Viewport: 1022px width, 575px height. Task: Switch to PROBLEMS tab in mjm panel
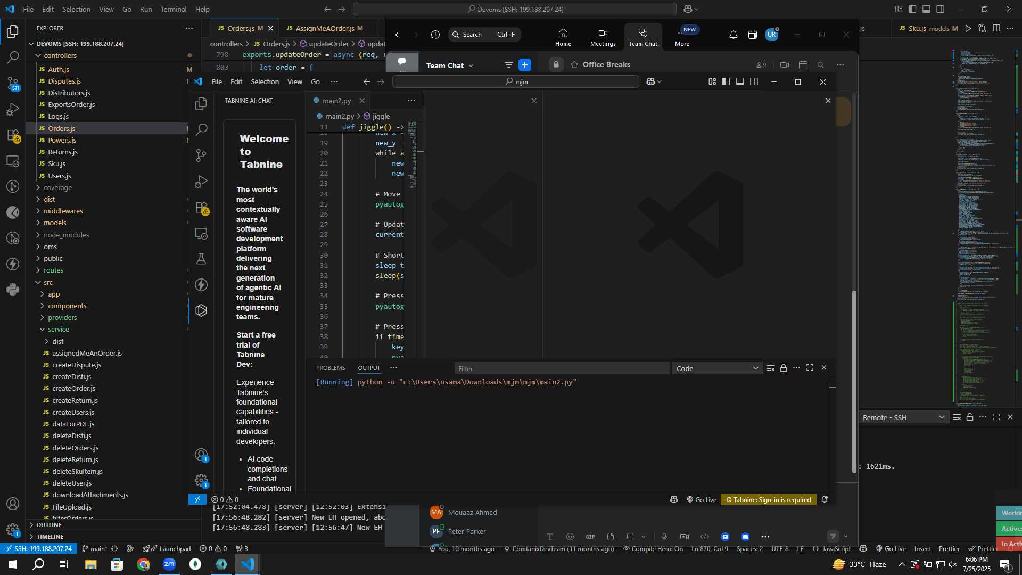pos(331,368)
